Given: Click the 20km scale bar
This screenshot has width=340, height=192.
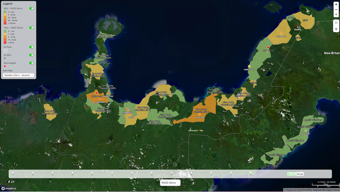Looking at the screenshot, I should (326, 184).
